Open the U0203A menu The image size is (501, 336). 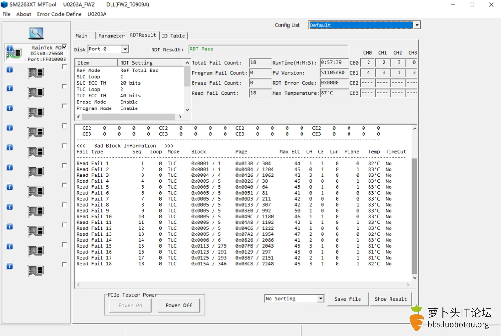(97, 14)
